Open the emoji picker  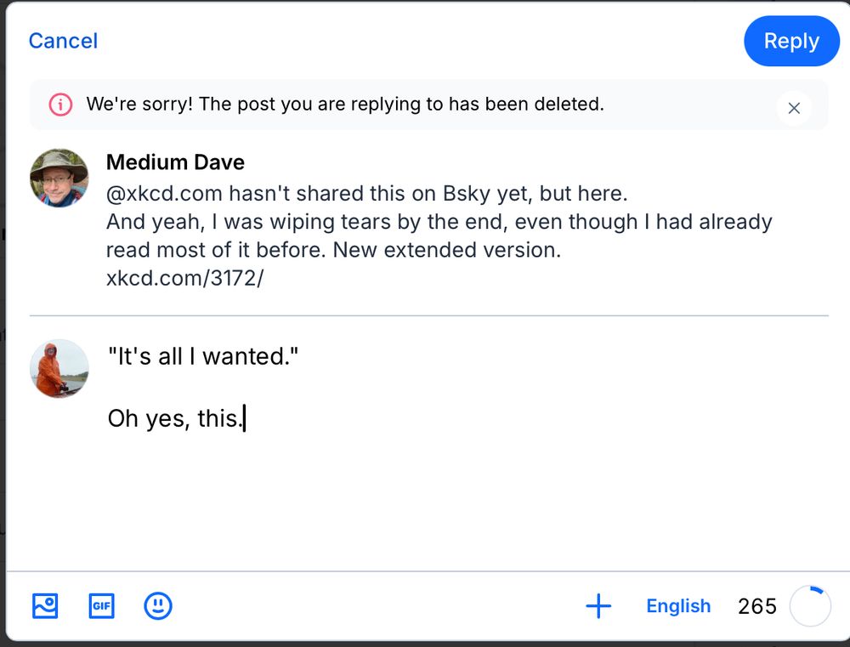[158, 606]
